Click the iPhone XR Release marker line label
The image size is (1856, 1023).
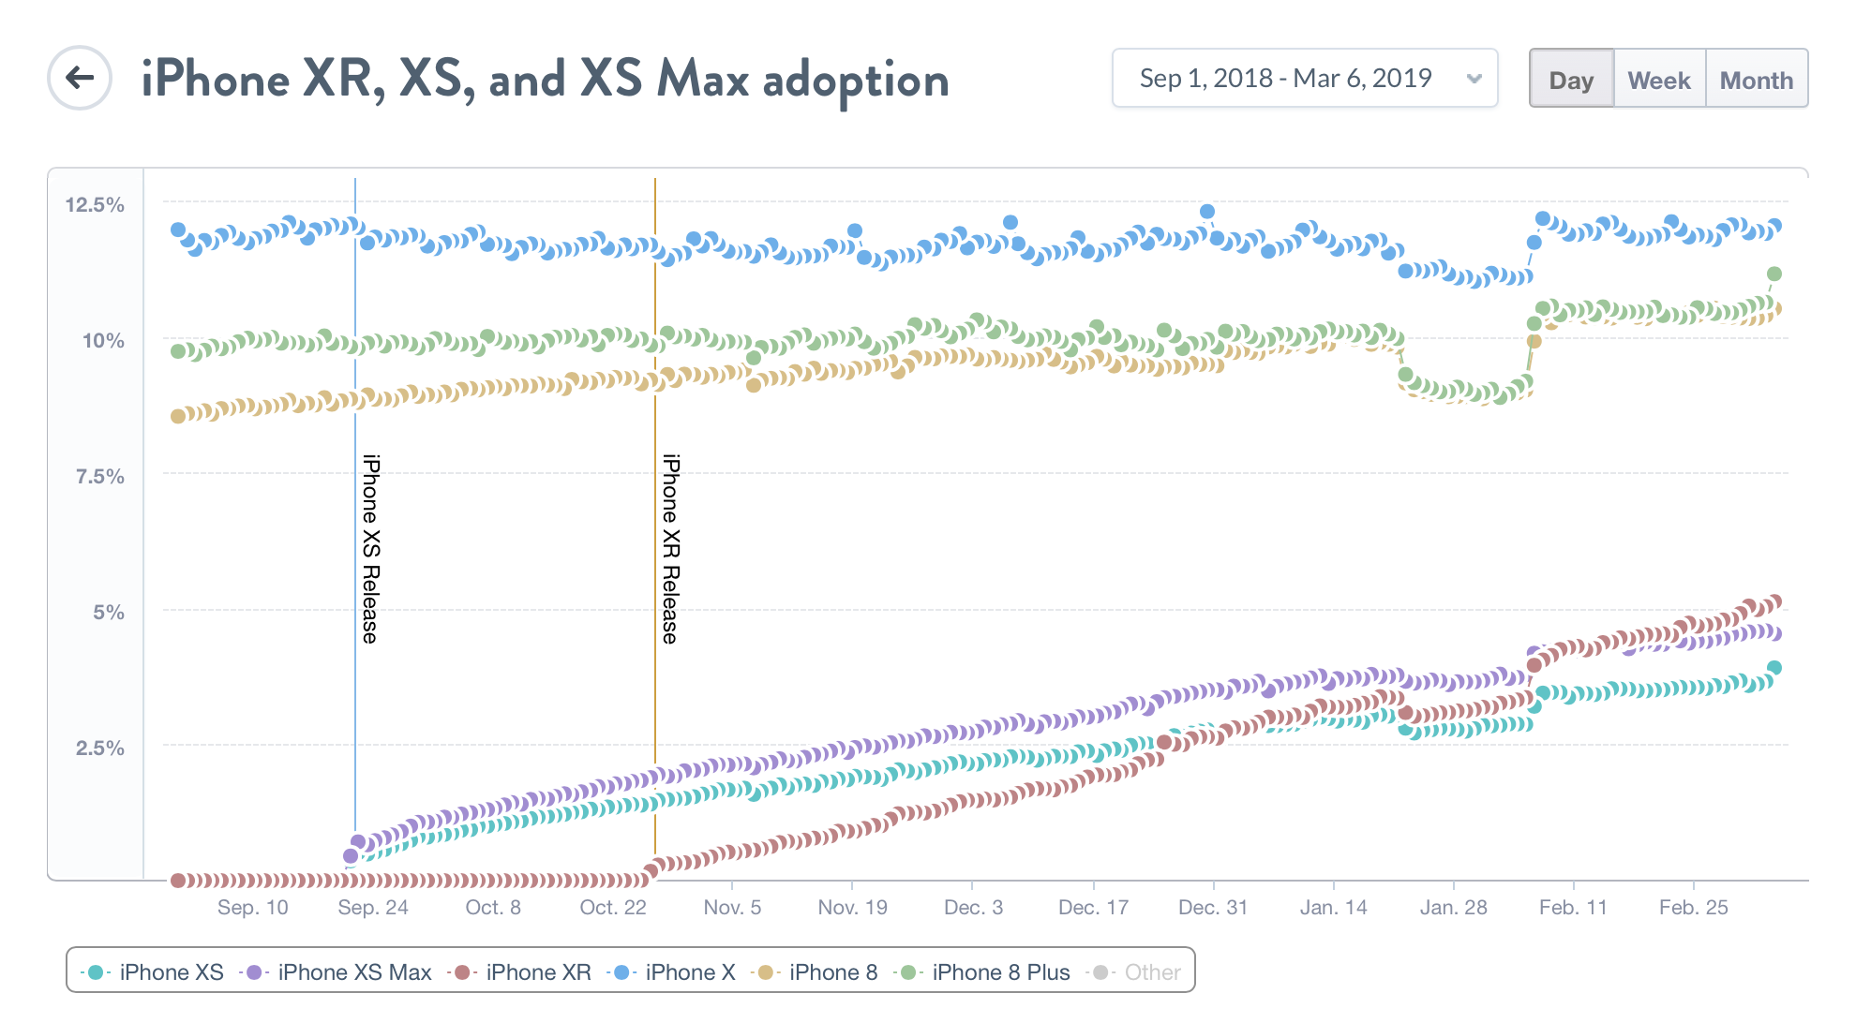coord(670,549)
